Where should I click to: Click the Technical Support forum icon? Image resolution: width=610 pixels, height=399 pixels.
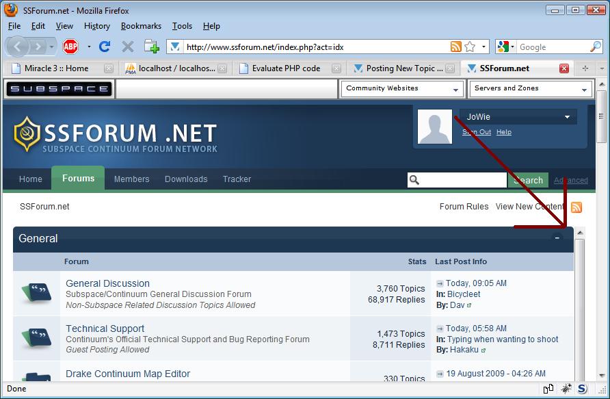coord(36,338)
